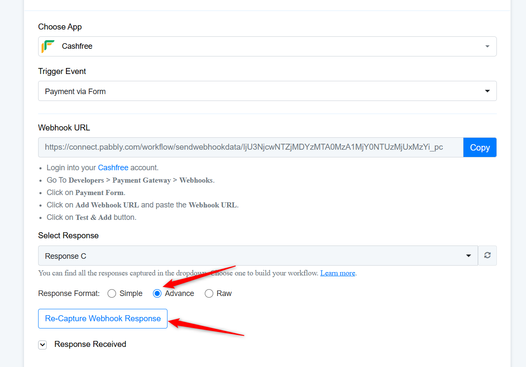Select the Raw response format
Viewport: 526px width, 367px height.
point(209,293)
